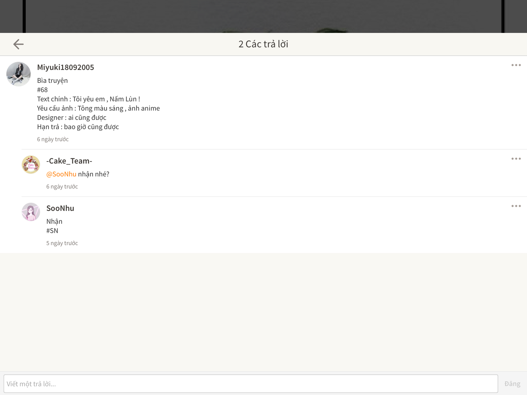Follow the @SooNhu mention link
The height and width of the screenshot is (395, 527).
pos(61,174)
